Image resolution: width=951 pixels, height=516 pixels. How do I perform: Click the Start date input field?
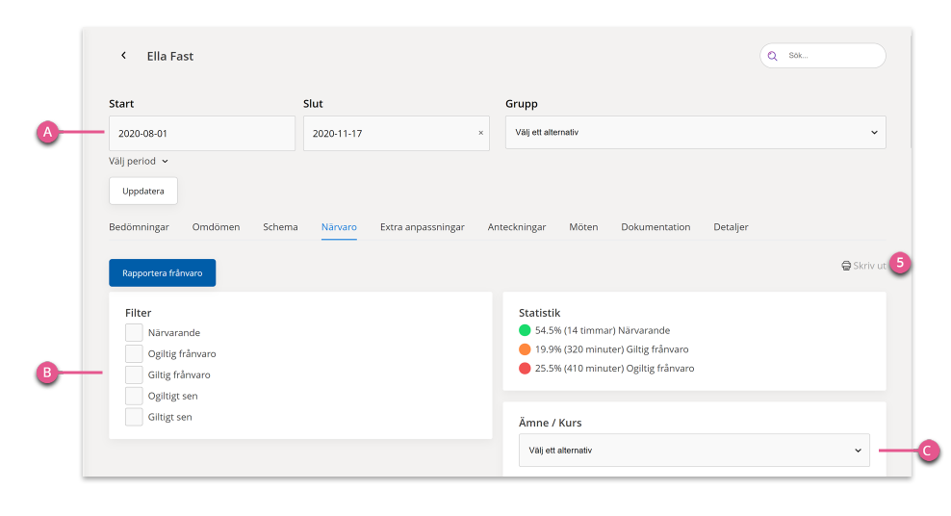[x=202, y=134]
